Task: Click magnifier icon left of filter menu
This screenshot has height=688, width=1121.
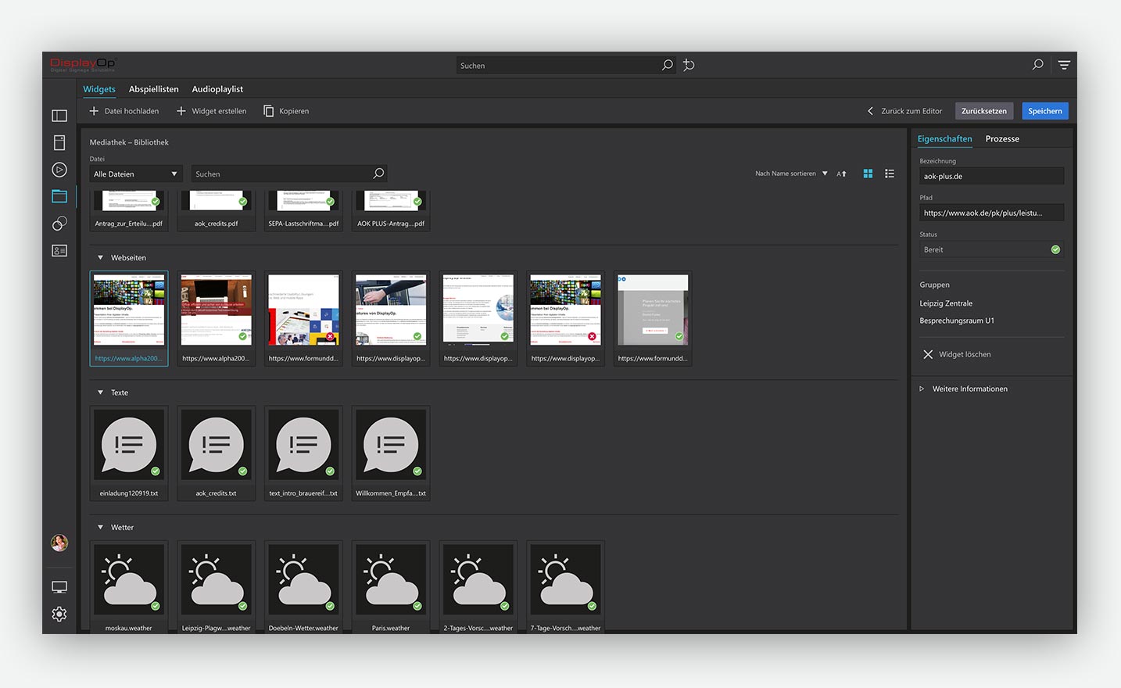Action: 1037,65
